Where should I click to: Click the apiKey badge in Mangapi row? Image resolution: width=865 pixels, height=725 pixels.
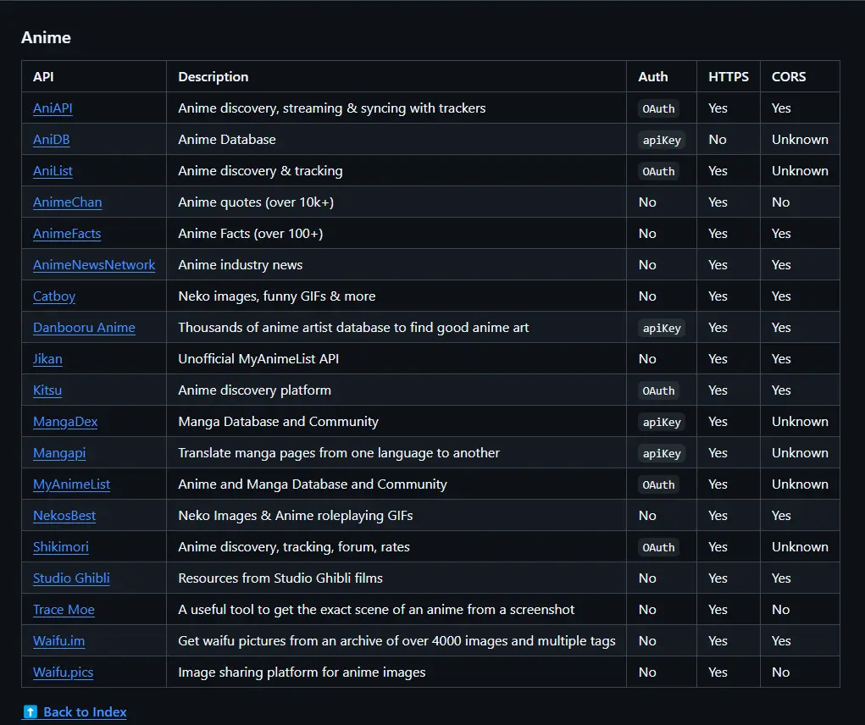tap(662, 454)
